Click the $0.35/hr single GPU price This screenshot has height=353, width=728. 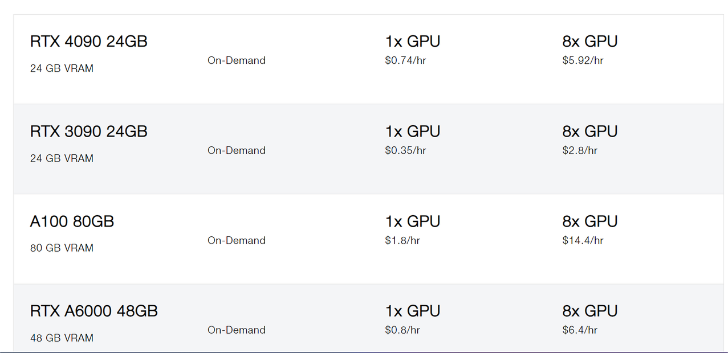[x=405, y=150]
